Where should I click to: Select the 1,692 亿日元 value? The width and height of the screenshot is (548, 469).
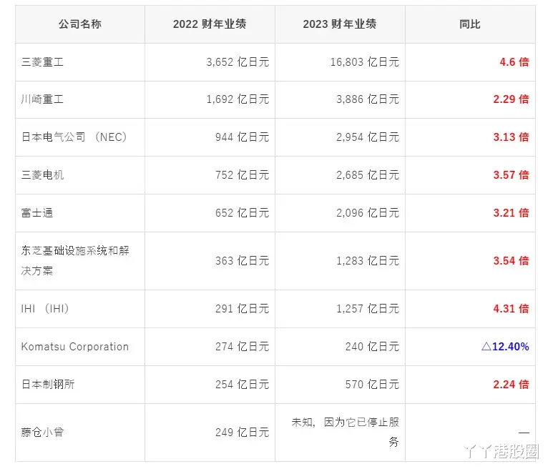tap(238, 99)
